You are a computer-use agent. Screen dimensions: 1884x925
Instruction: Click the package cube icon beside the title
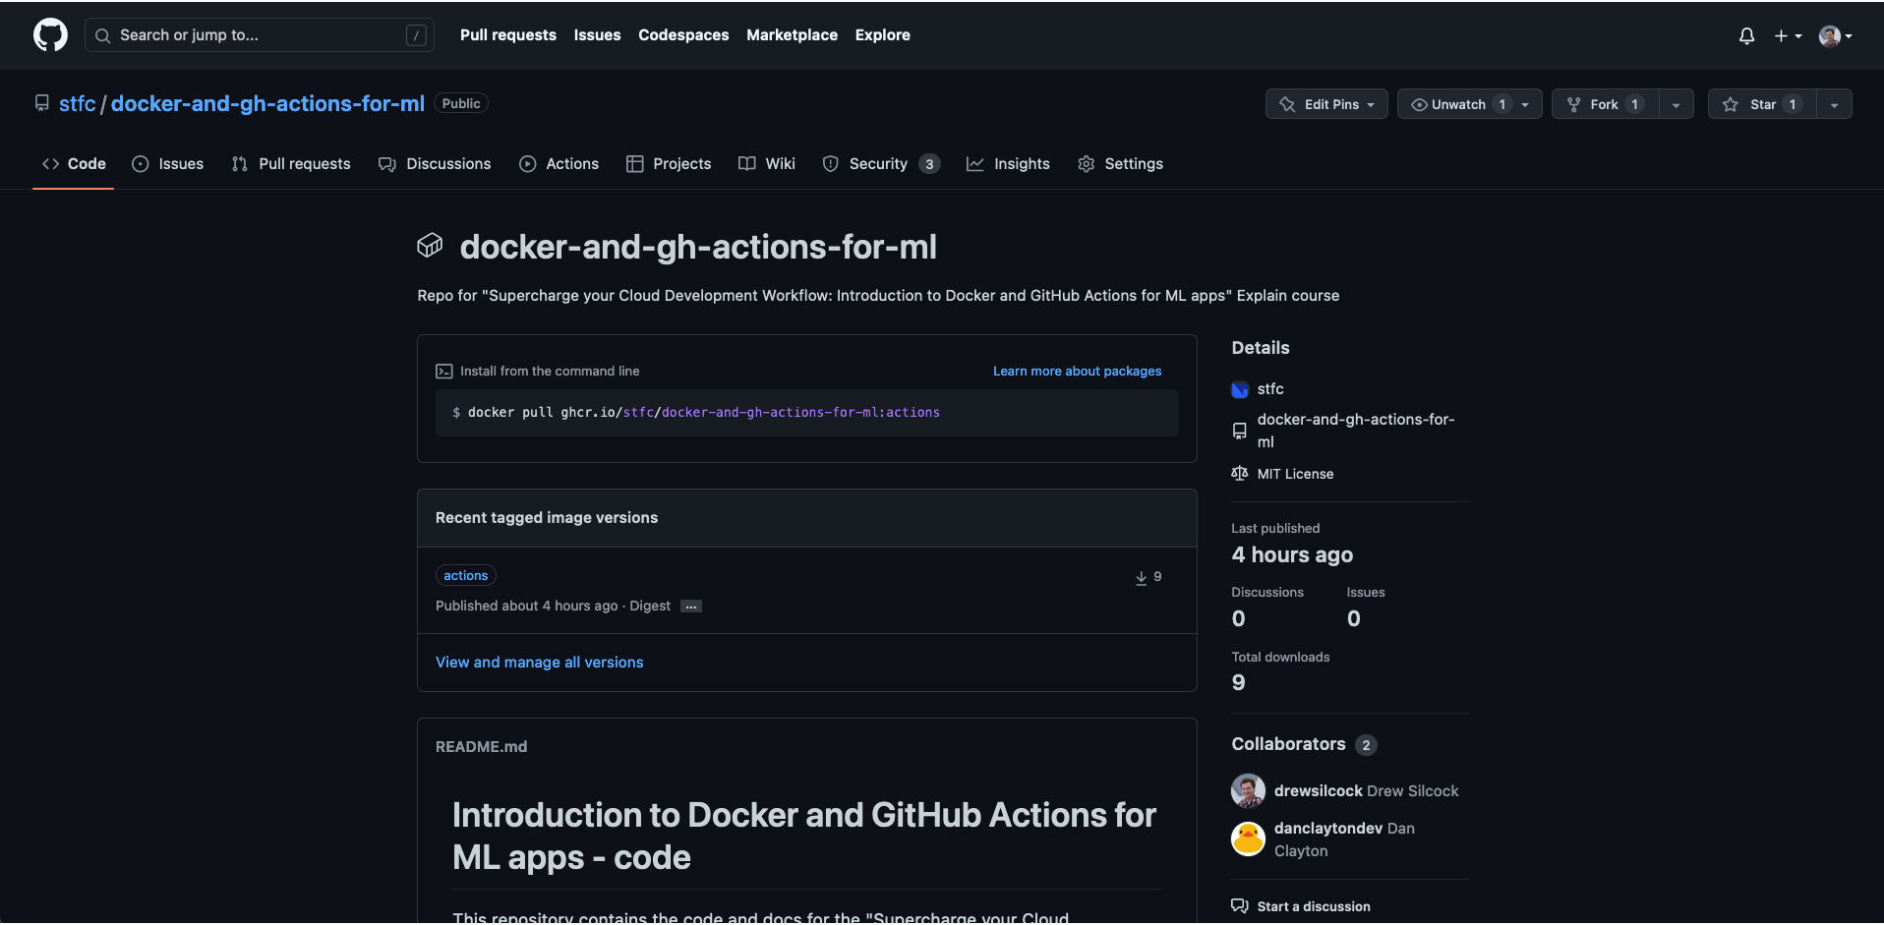[x=430, y=246]
